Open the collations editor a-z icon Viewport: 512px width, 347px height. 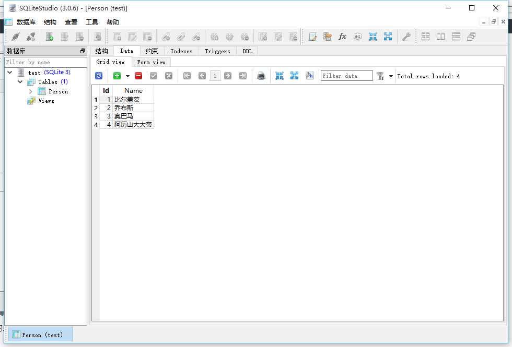tap(357, 37)
